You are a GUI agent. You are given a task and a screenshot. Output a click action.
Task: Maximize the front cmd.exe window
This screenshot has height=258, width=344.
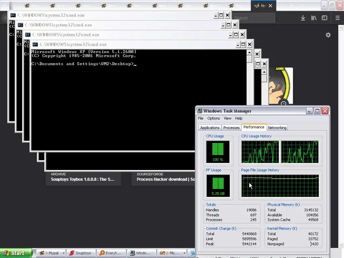point(243,45)
